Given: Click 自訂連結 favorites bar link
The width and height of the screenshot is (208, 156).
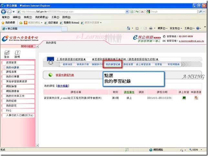Looking at the screenshot, I should [51, 23].
